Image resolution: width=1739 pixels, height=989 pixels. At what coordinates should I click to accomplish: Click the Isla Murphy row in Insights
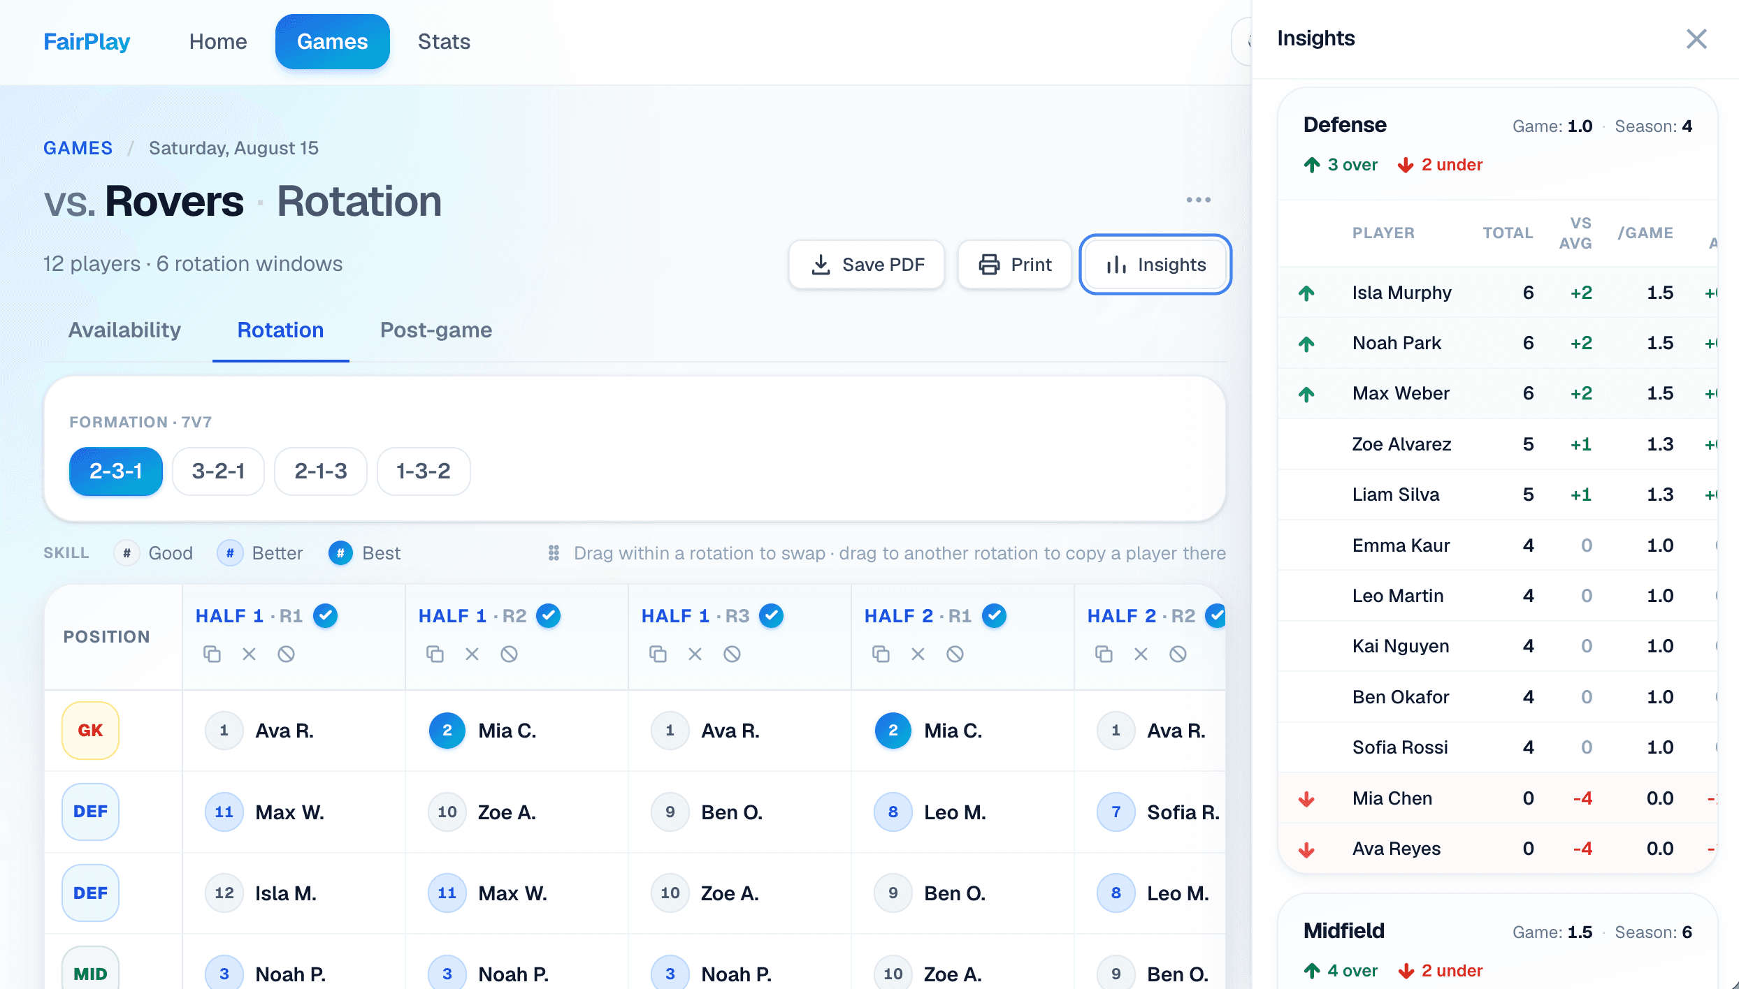pyautogui.click(x=1498, y=293)
